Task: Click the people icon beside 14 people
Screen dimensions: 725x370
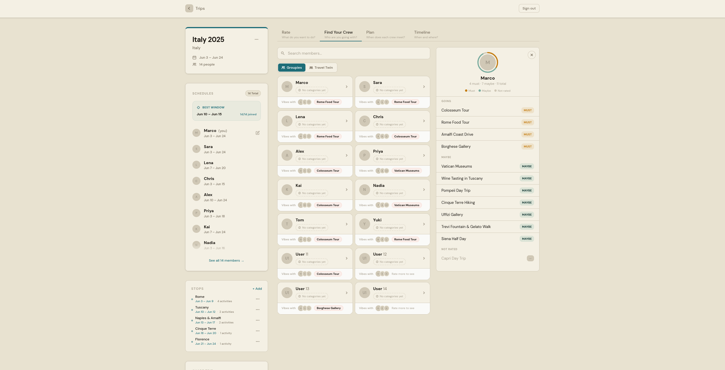Action: pos(194,65)
